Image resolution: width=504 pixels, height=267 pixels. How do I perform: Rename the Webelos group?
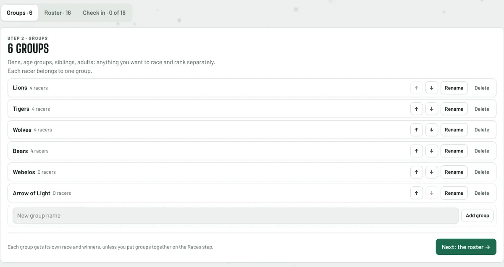454,172
